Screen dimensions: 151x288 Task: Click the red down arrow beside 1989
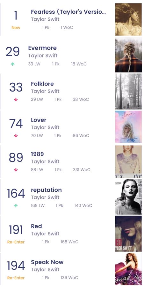16,170
